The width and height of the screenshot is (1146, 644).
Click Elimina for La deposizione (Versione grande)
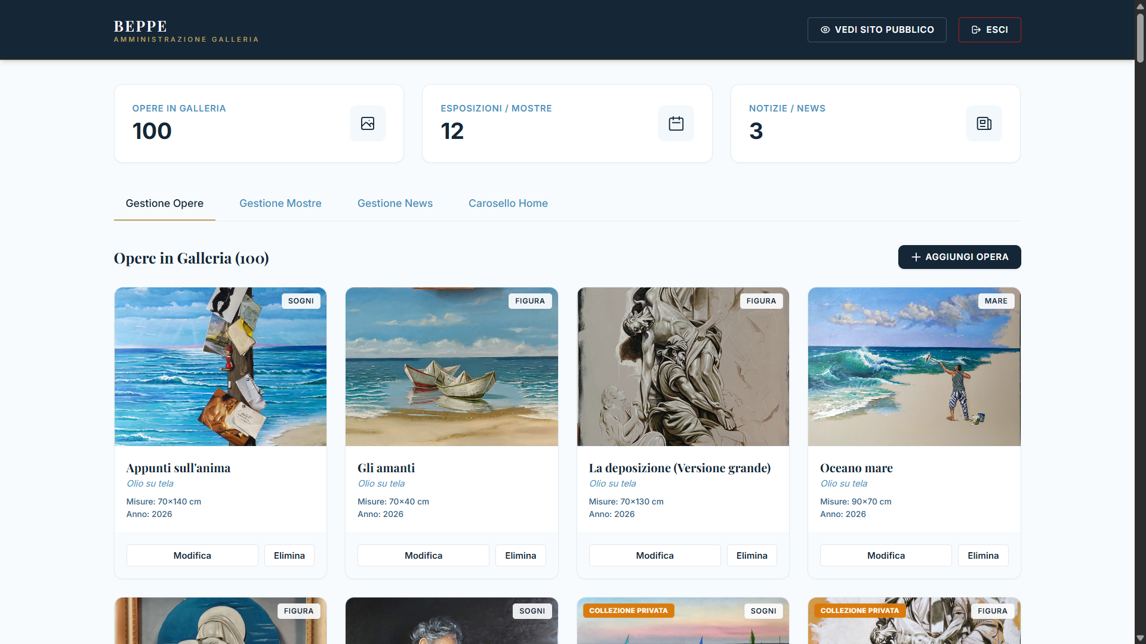(752, 555)
